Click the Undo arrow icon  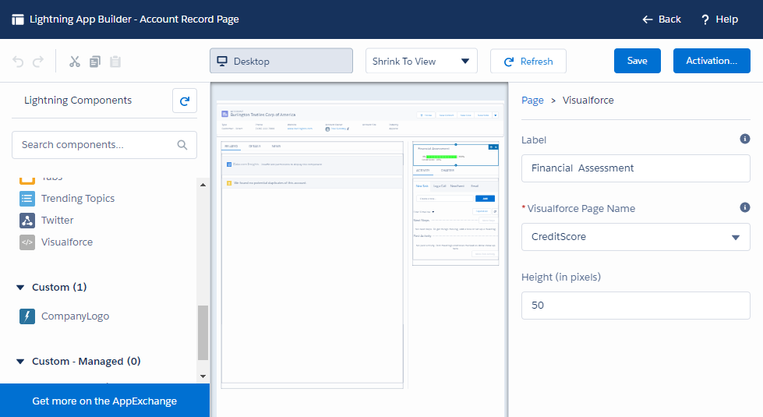(x=19, y=62)
